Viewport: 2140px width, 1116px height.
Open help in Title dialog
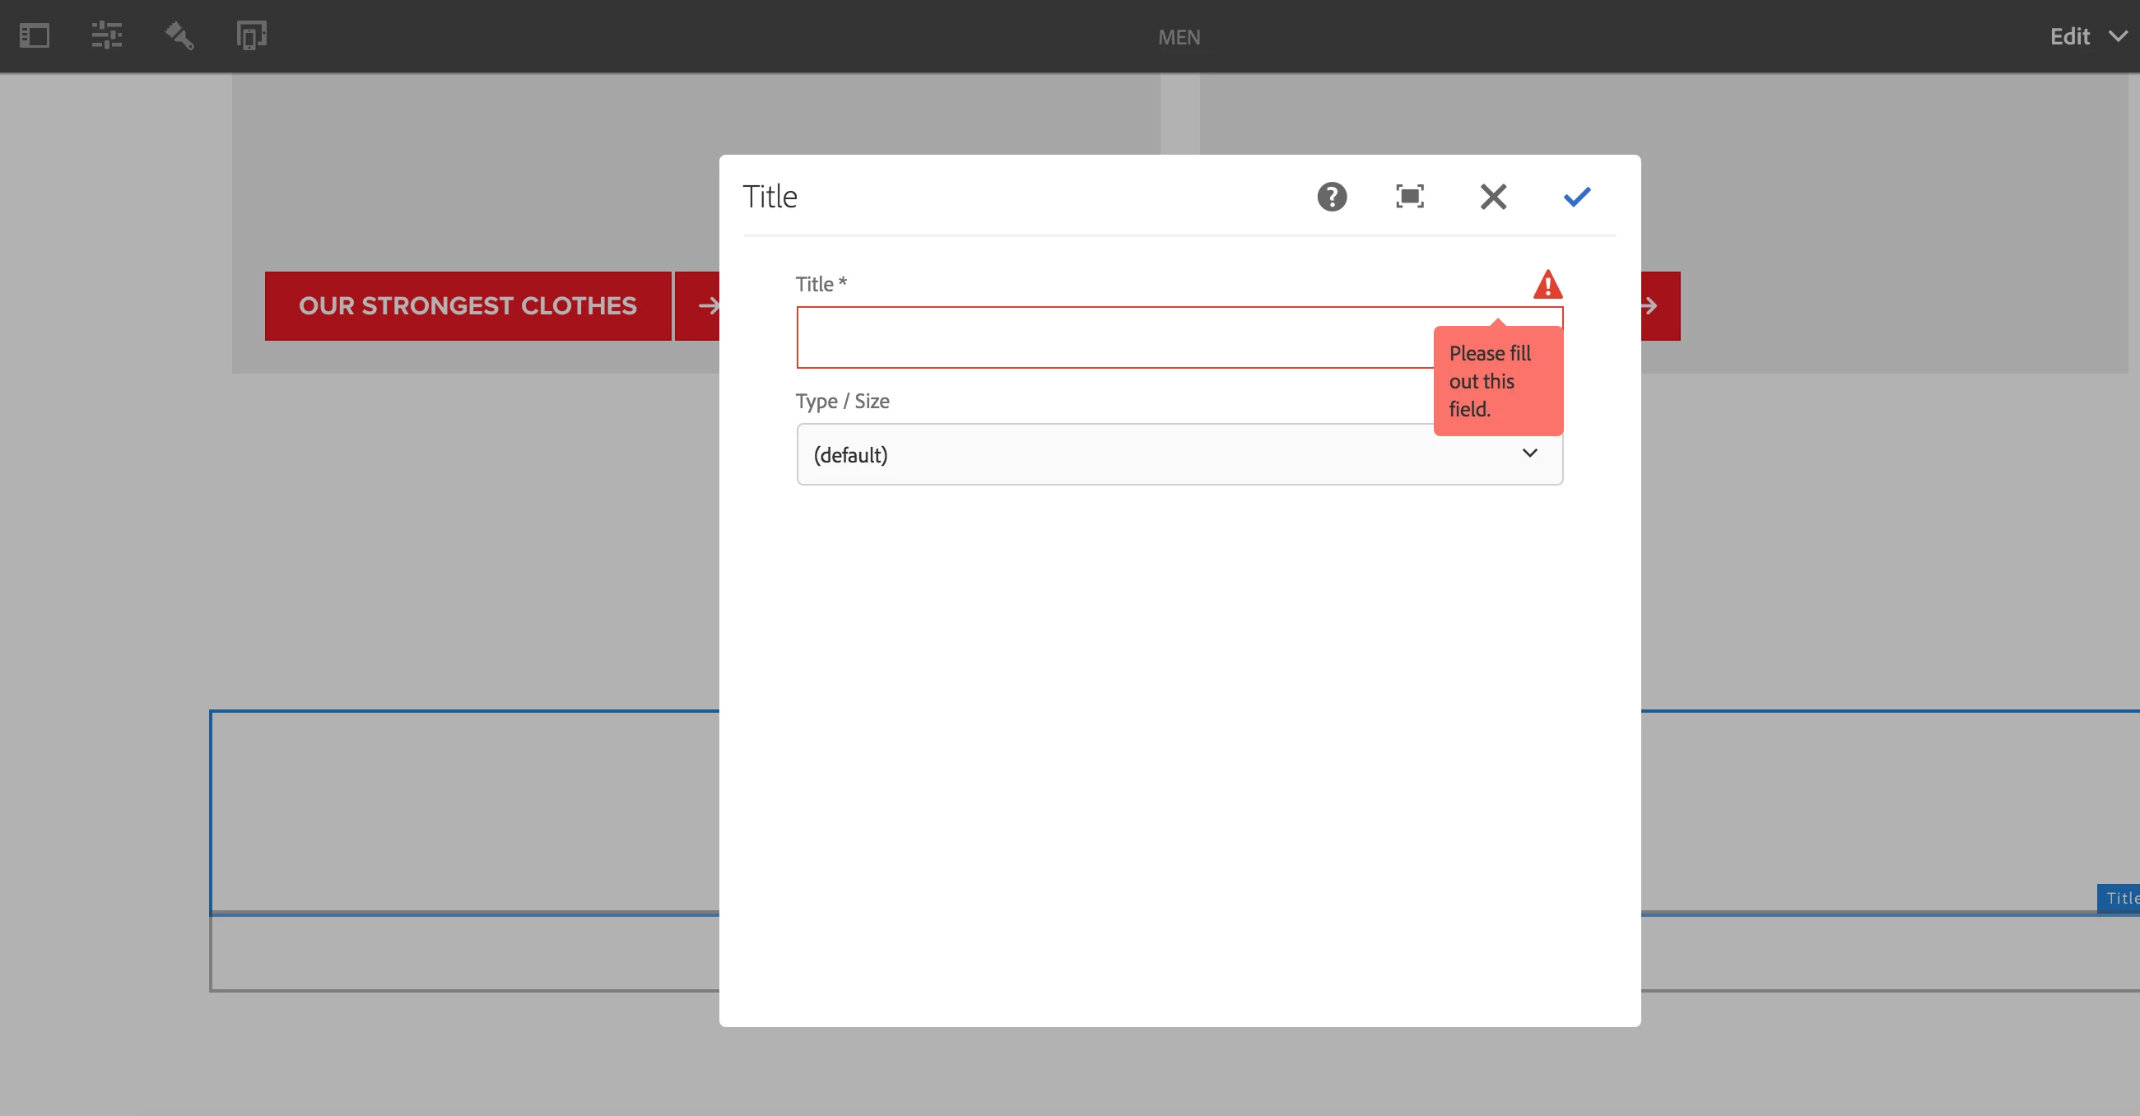[x=1332, y=197]
